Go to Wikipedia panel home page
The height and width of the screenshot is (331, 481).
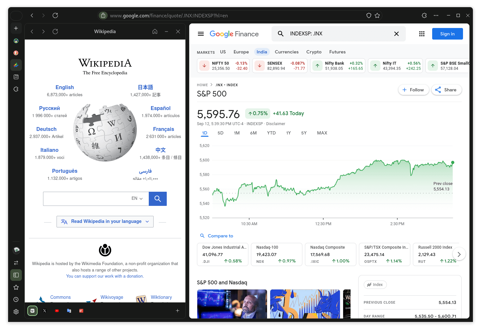coord(155,32)
